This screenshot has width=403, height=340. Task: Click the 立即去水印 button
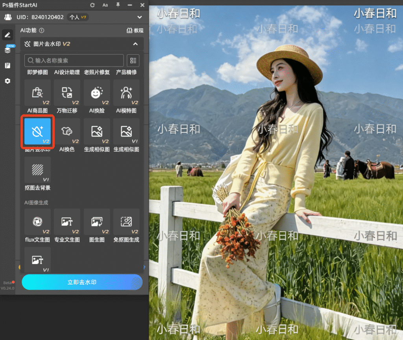point(82,282)
